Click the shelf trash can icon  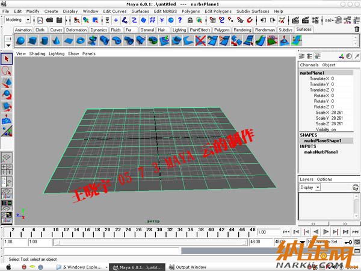point(357,30)
